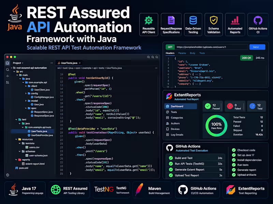This screenshot has height=204, width=273.
Task: Expand the config folder
Action: tap(26, 93)
